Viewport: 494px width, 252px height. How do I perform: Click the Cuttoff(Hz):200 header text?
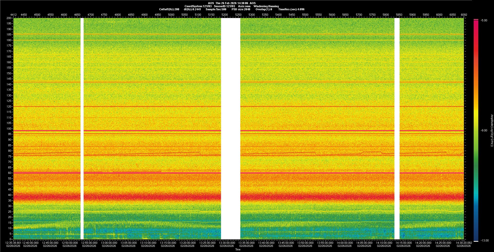[169, 9]
